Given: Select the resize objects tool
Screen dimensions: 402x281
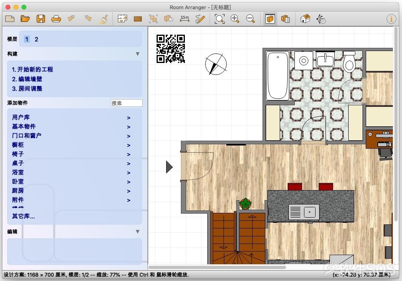Looking at the screenshot, I should (x=153, y=19).
